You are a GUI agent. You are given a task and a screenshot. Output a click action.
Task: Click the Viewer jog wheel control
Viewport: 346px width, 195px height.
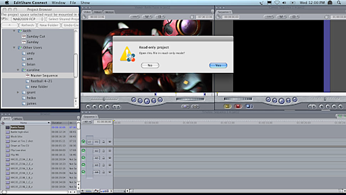pos(190,99)
